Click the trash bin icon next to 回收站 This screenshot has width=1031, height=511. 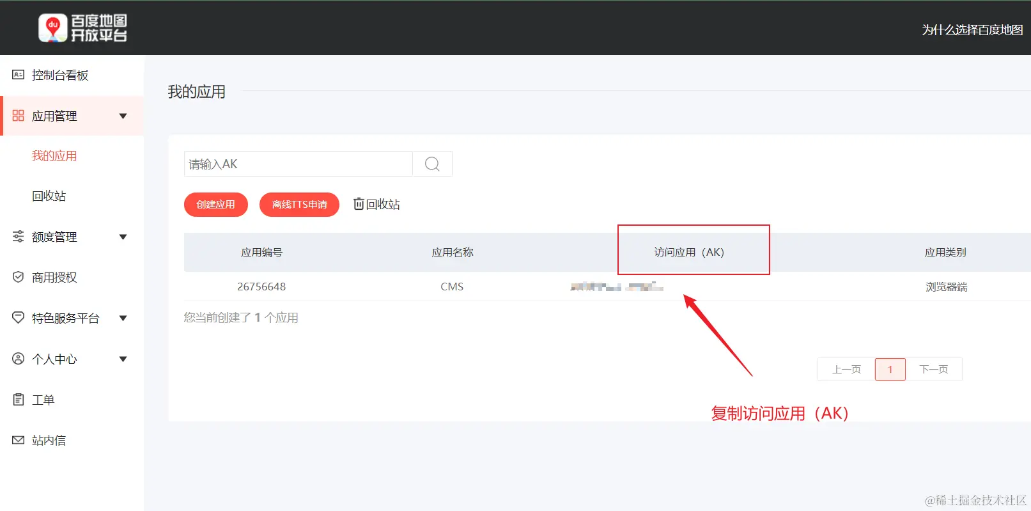pyautogui.click(x=359, y=203)
